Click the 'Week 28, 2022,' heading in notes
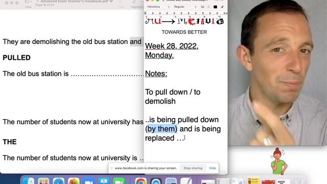Image resolution: width=327 pixels, height=184 pixels. pos(172,46)
